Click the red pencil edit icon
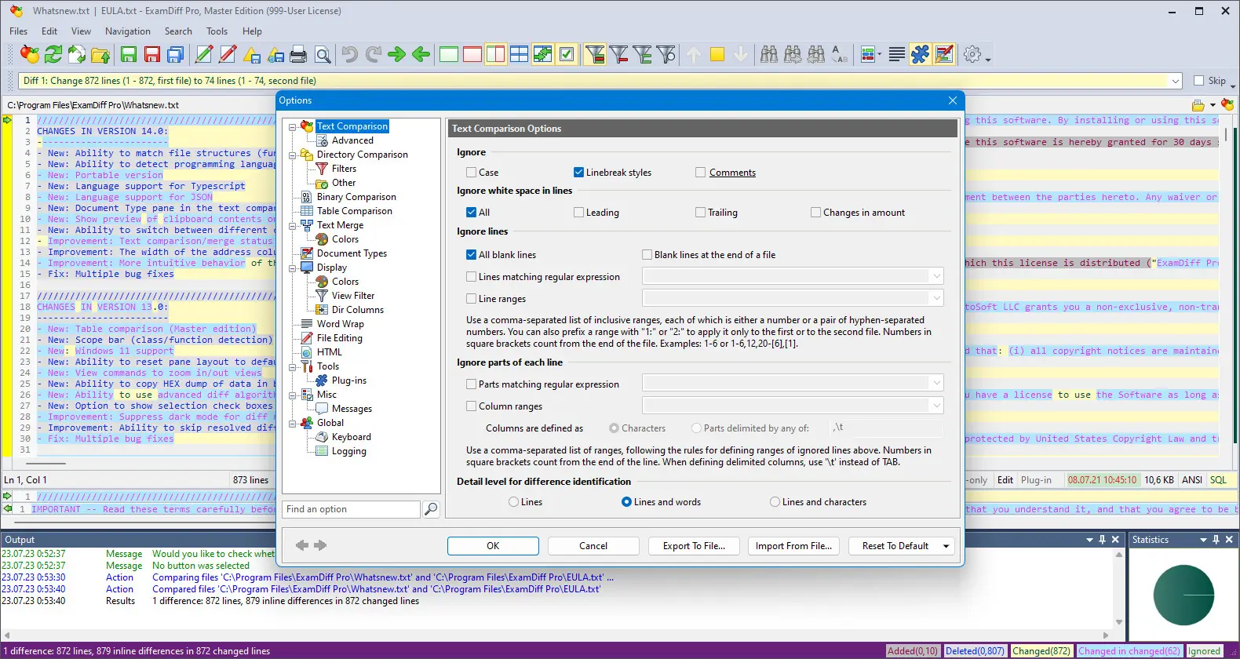This screenshot has width=1240, height=659. (x=228, y=54)
